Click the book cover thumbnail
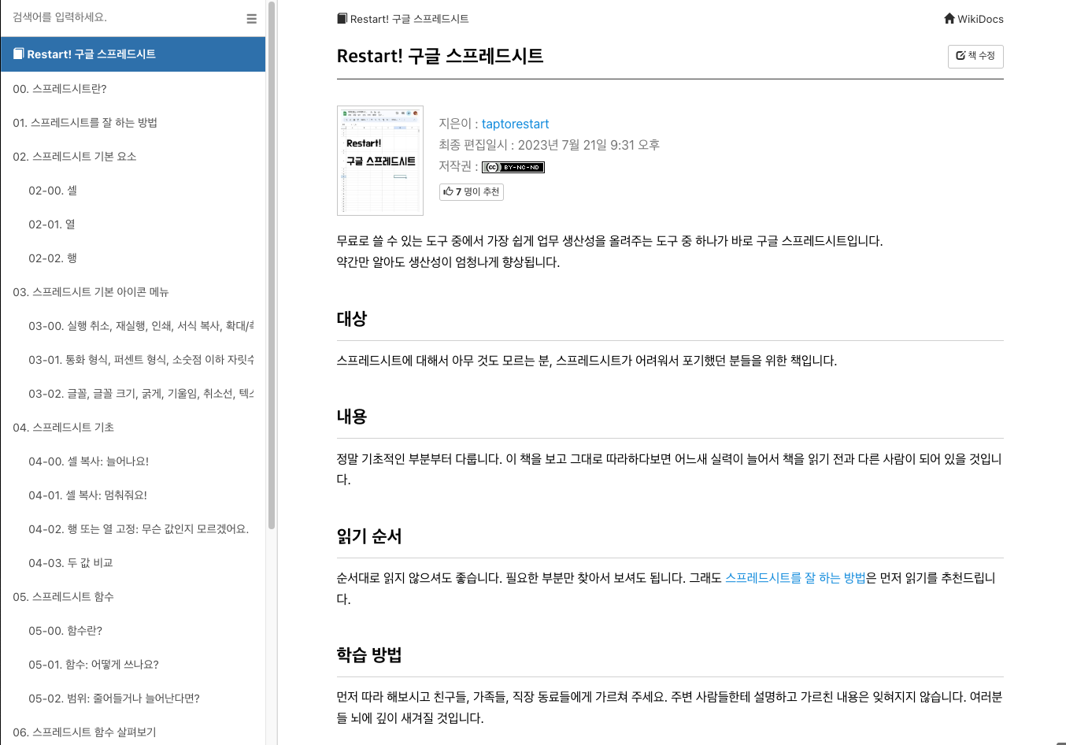This screenshot has width=1066, height=745. [x=380, y=161]
